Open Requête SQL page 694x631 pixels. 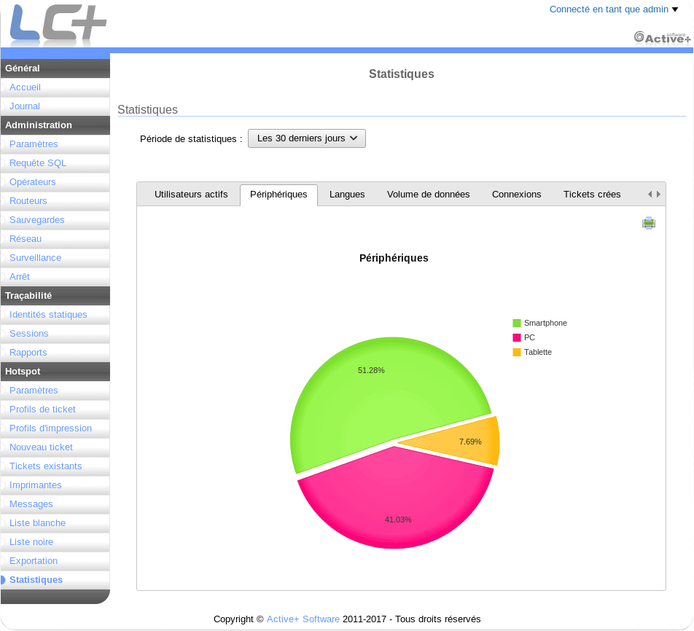point(38,163)
